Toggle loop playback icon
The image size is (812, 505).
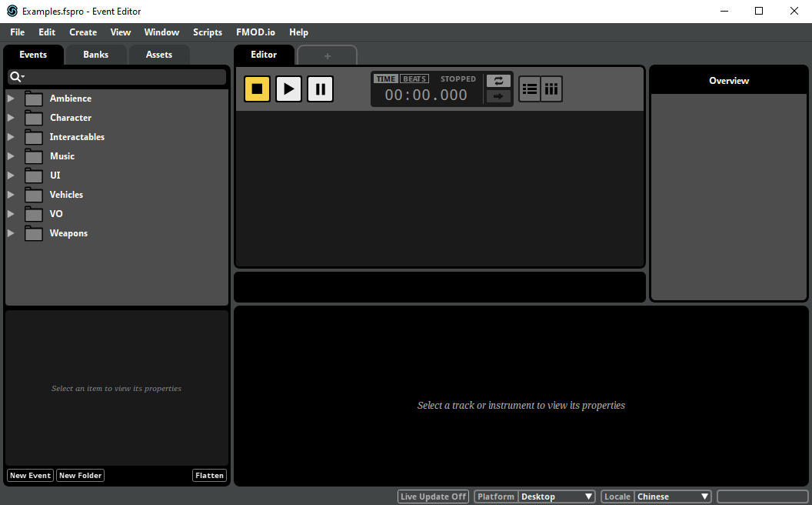[x=498, y=81]
